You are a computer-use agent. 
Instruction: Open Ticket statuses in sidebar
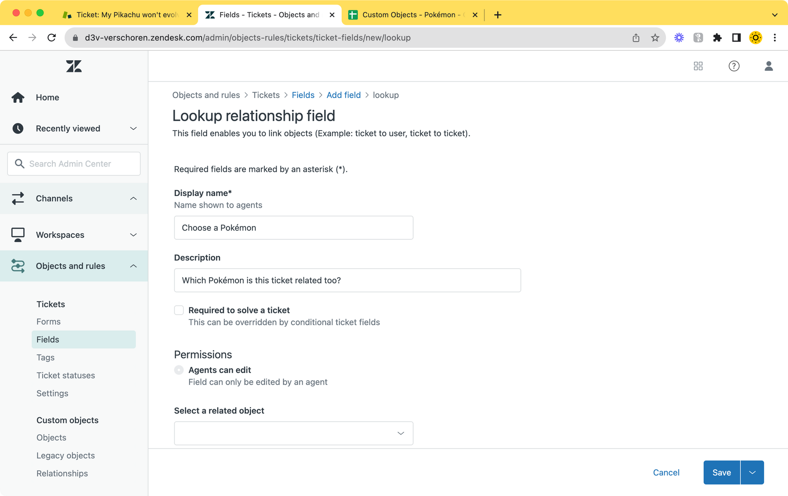(66, 376)
